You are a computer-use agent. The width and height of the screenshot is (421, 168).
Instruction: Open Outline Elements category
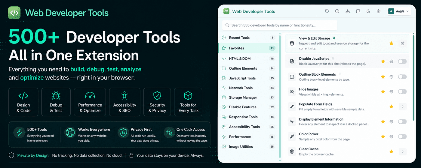248,68
